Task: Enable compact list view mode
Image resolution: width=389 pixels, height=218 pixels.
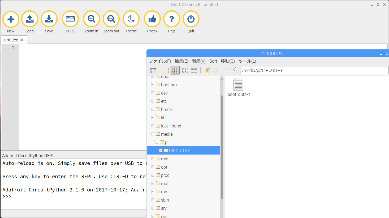Action: [x=184, y=70]
